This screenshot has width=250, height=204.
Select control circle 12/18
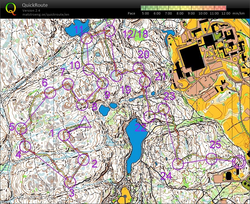pyautogui.click(x=109, y=31)
